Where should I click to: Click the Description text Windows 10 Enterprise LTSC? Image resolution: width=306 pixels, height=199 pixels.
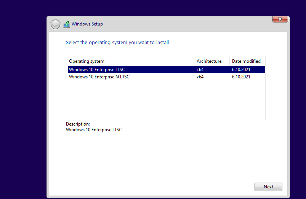94,130
